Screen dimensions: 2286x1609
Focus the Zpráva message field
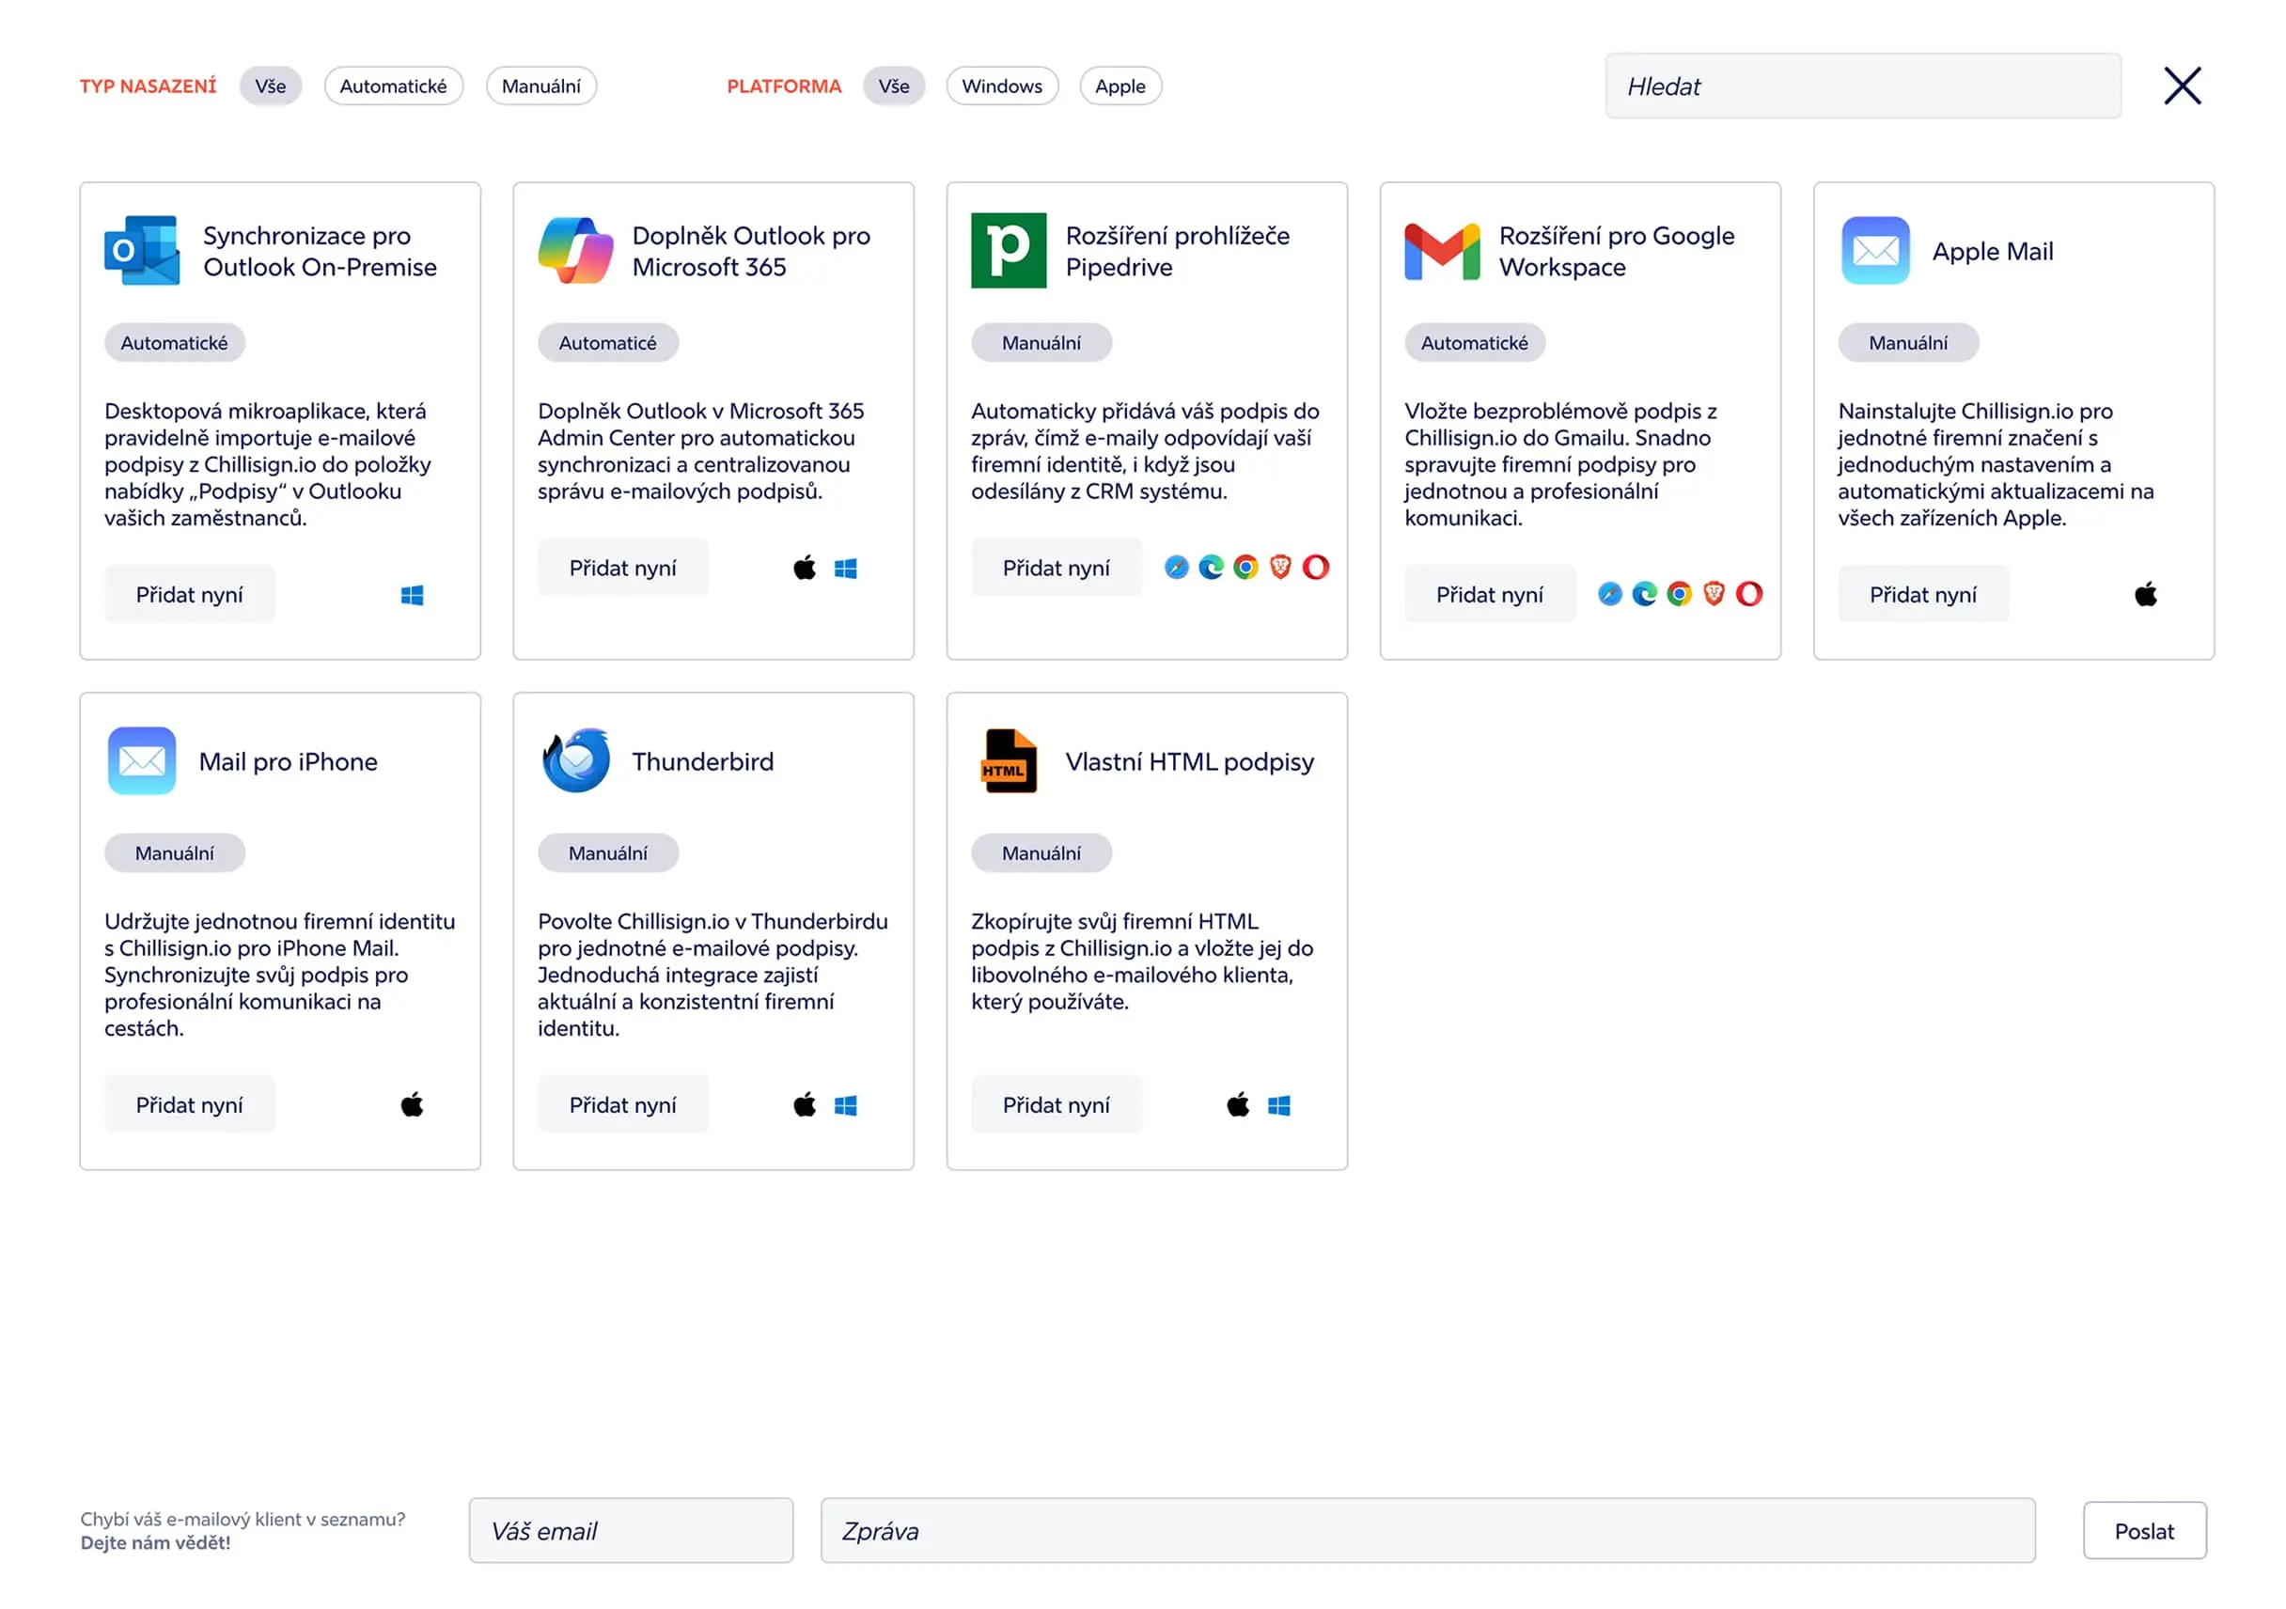(x=1428, y=1530)
